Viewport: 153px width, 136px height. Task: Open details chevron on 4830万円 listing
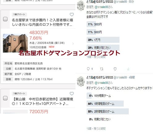pos(73,44)
